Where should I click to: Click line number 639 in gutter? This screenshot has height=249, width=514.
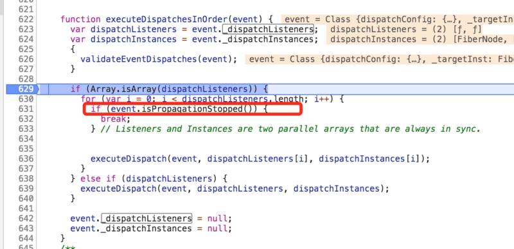26,189
